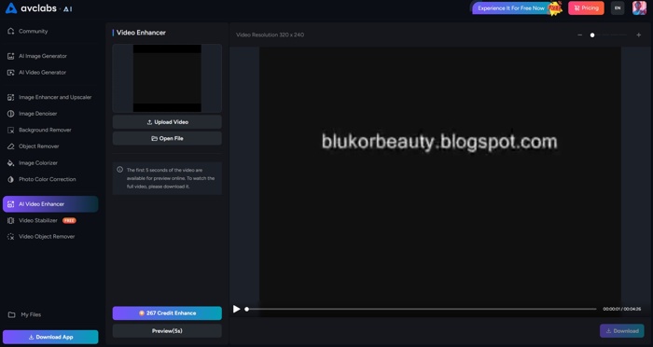Screen dimensions: 653x347
Task: Click the zoom level slider
Action: [608, 35]
